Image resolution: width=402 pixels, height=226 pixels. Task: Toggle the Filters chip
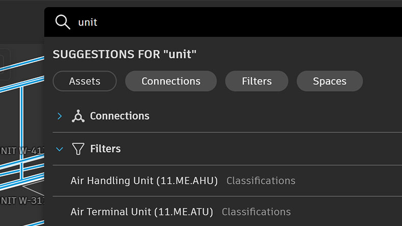pyautogui.click(x=257, y=81)
